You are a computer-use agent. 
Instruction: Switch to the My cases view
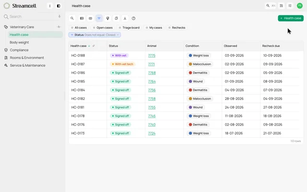click(x=154, y=28)
